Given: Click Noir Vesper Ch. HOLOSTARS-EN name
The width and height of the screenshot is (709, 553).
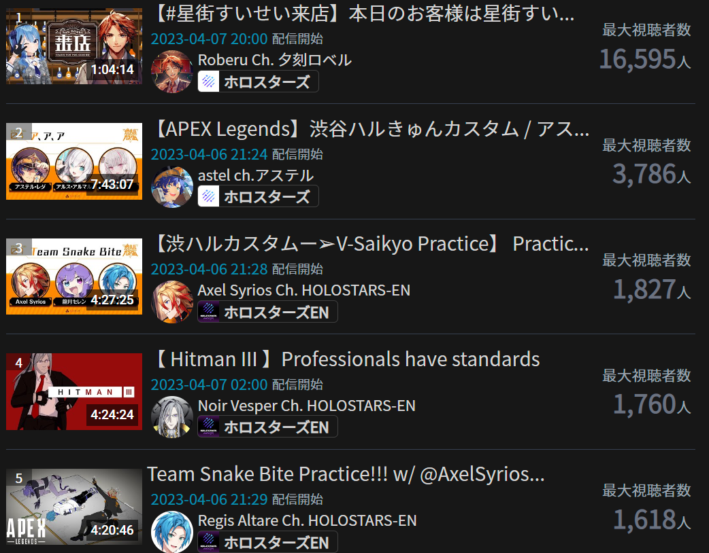Looking at the screenshot, I should tap(307, 406).
